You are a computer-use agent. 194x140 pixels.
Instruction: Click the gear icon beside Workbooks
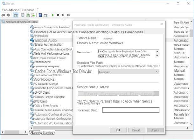32,79
